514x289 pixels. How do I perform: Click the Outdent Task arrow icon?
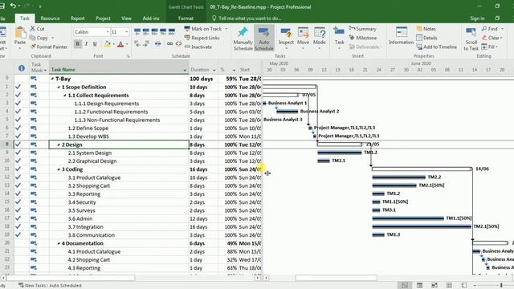coord(137,43)
